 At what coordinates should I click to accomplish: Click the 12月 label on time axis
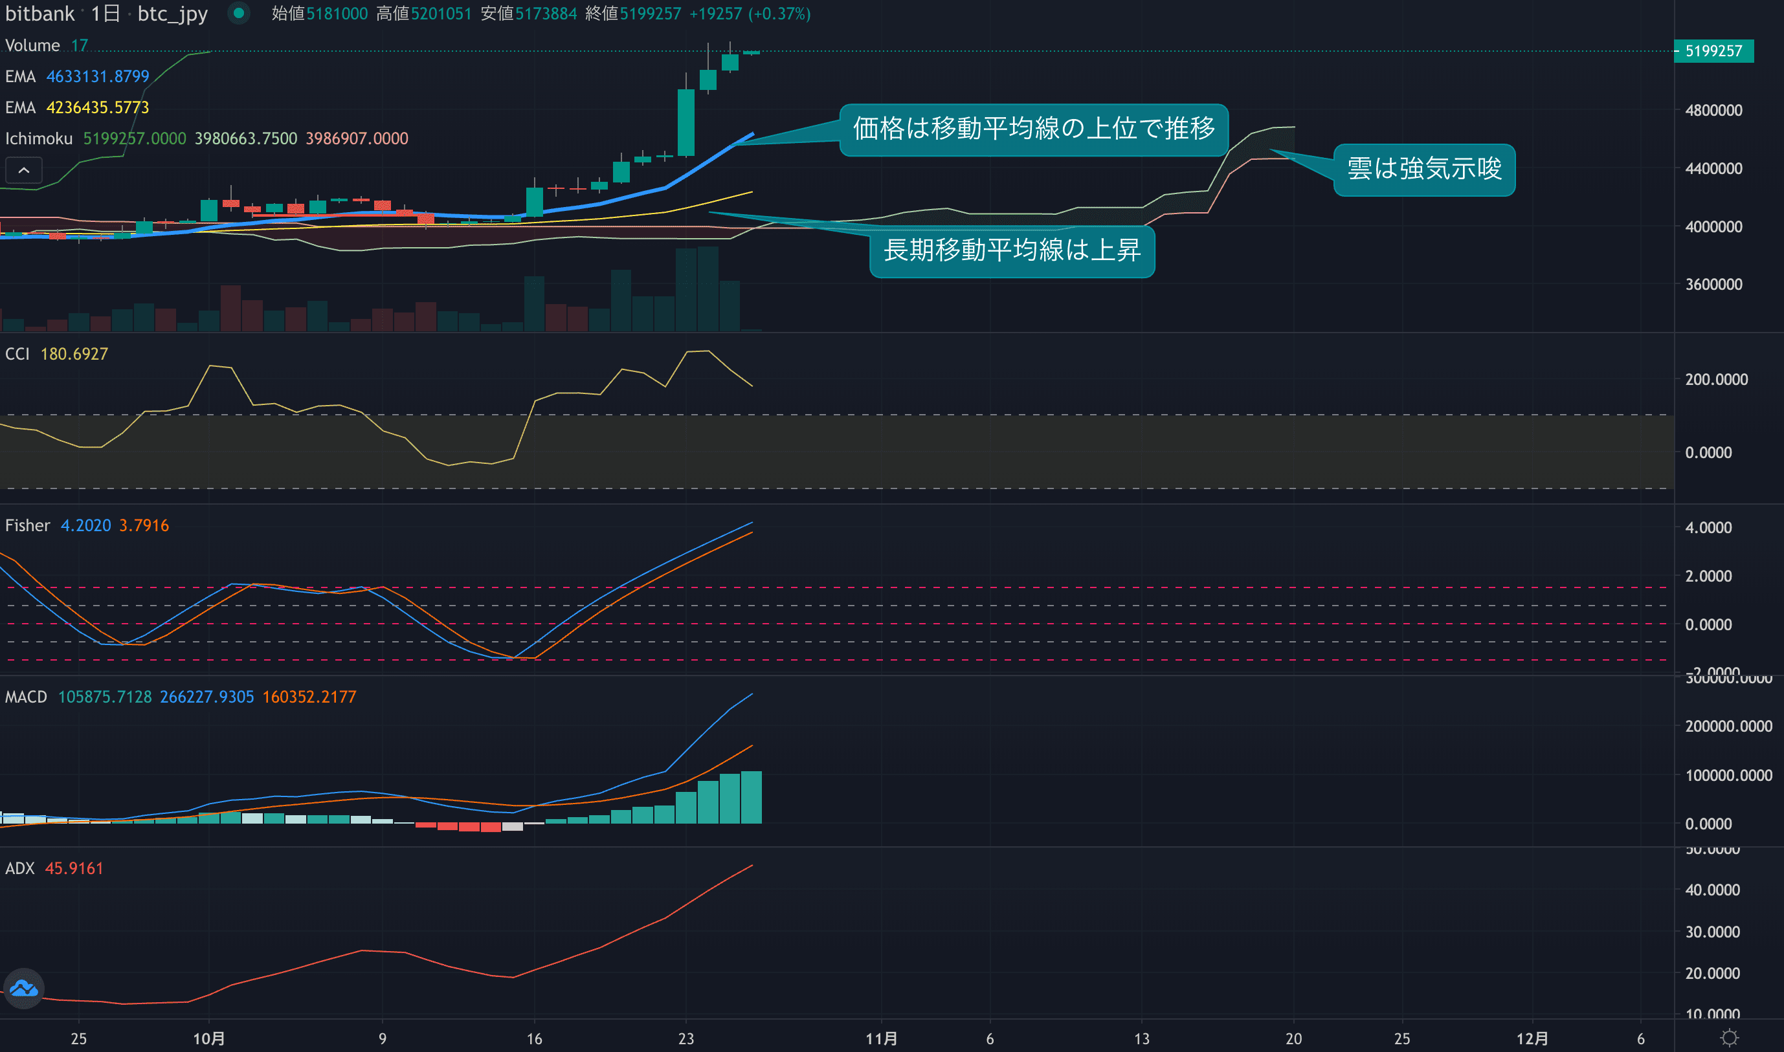pos(1532,1038)
